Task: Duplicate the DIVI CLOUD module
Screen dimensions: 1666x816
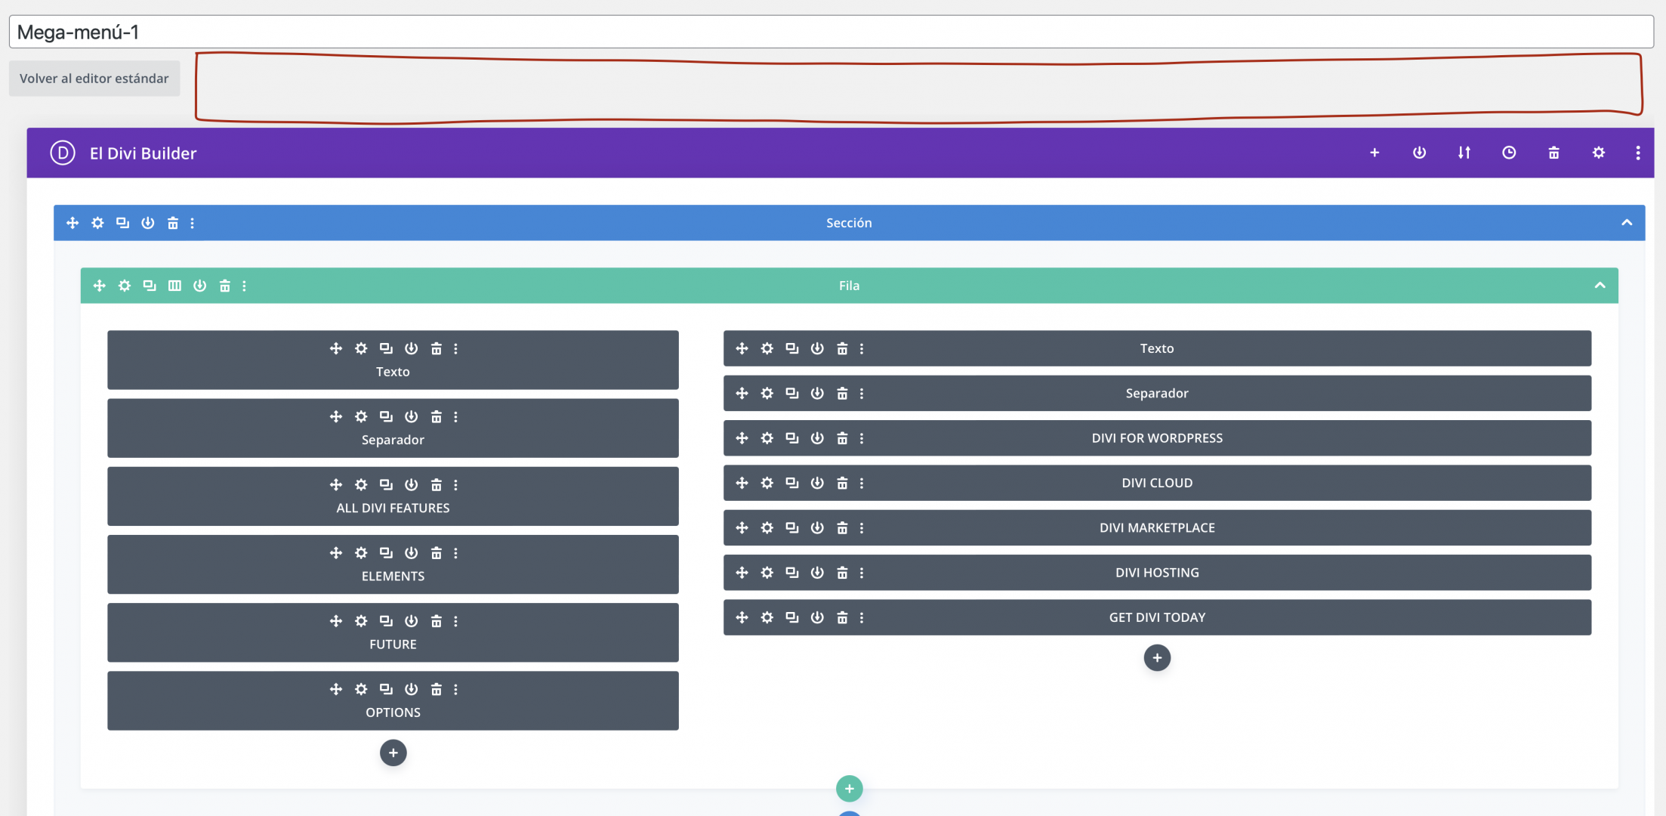Action: (x=792, y=483)
